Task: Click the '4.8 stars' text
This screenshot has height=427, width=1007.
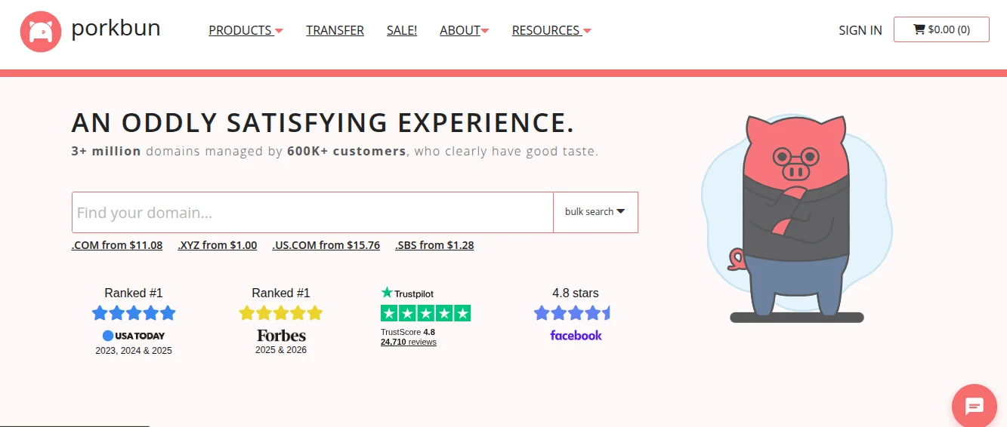Action: [576, 293]
